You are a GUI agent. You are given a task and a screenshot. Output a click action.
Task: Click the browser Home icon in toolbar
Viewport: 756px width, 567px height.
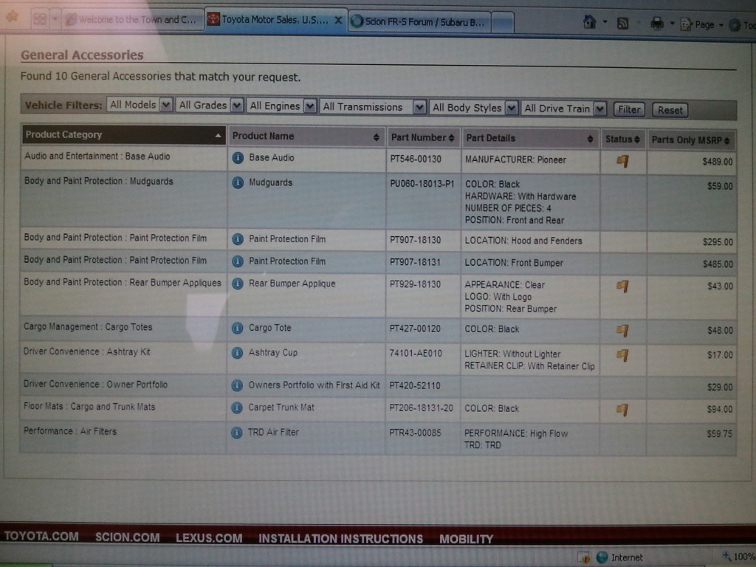(589, 23)
